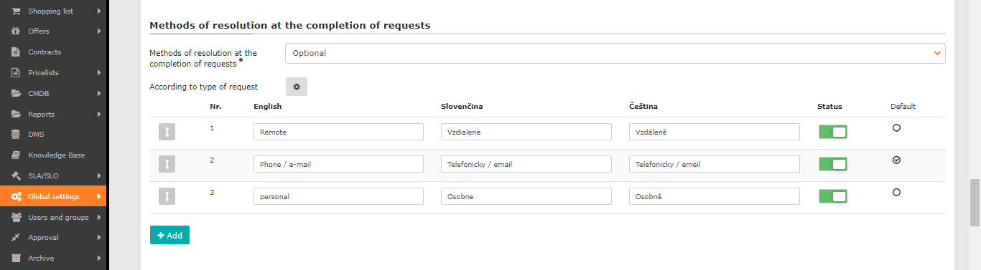Click the reorder arrows icon for row 3 personal
This screenshot has width=981, height=270.
(x=167, y=196)
